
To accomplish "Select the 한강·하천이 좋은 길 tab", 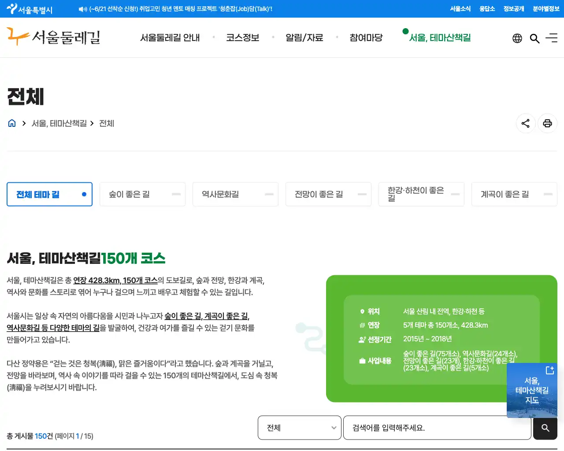I will coord(421,194).
